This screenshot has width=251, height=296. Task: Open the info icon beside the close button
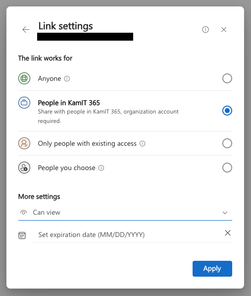[205, 29]
